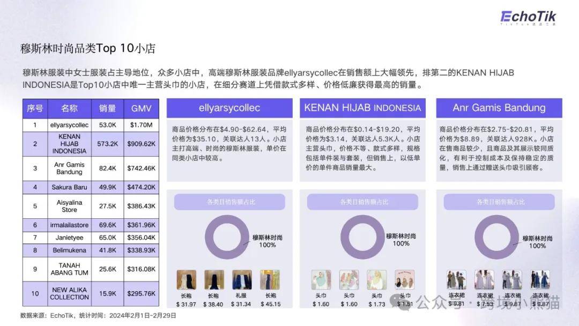579x326 pixels.
Task: Click first KENAN HIJAB headscarf thumbnail
Action: tap(321, 280)
